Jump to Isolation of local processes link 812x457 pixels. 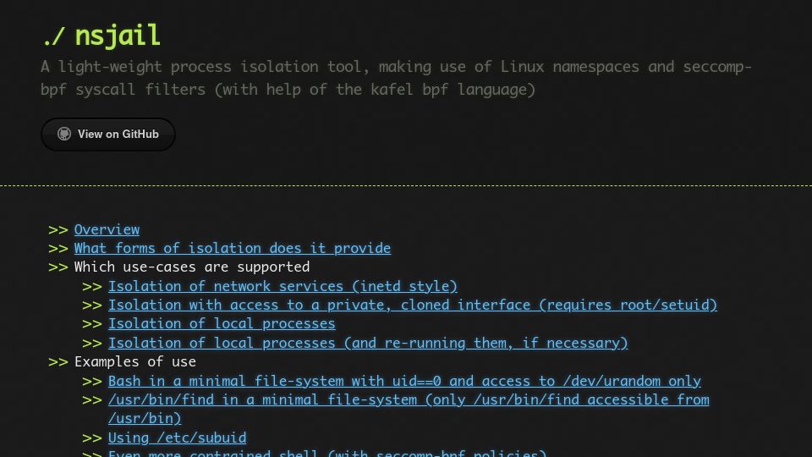point(222,323)
